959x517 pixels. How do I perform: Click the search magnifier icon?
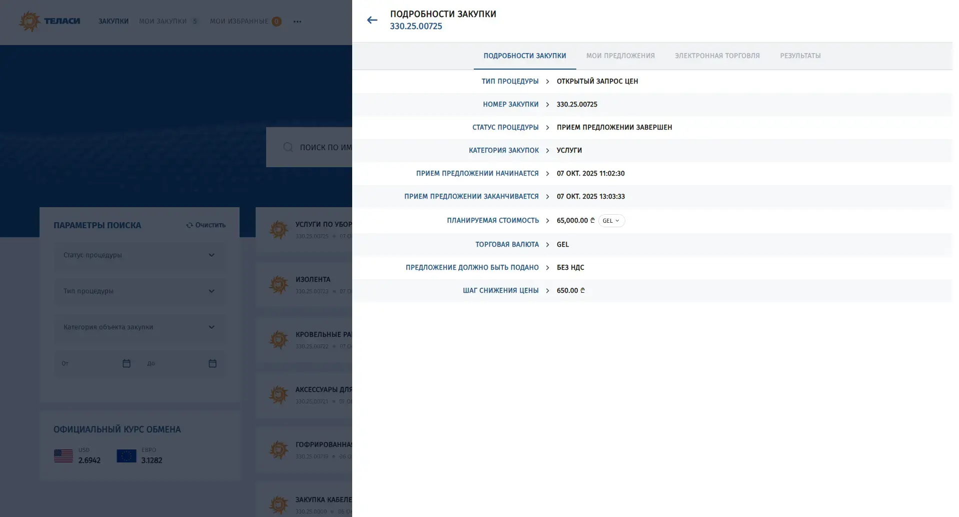[288, 147]
